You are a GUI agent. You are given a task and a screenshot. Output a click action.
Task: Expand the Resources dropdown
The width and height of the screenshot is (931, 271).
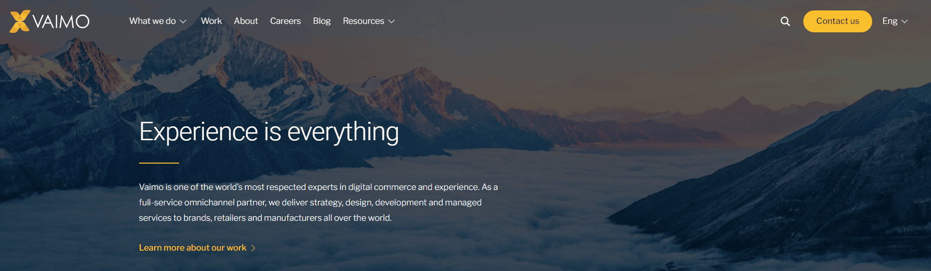369,21
